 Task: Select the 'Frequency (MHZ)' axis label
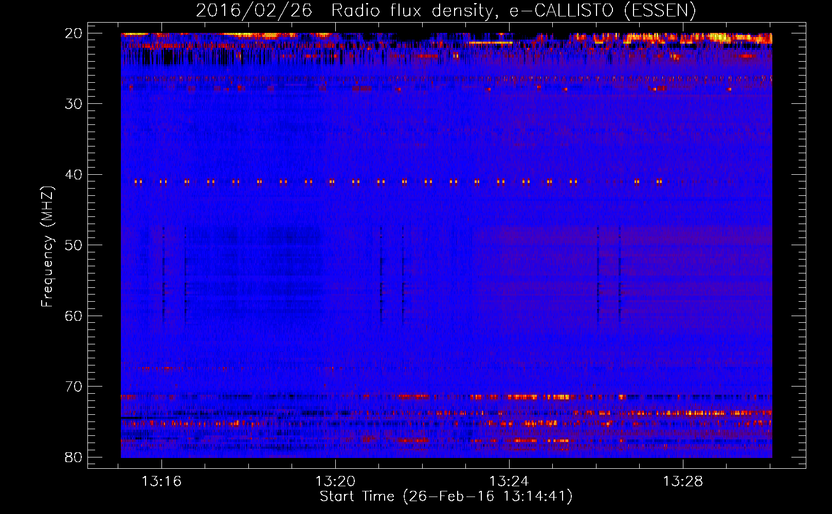tap(47, 247)
